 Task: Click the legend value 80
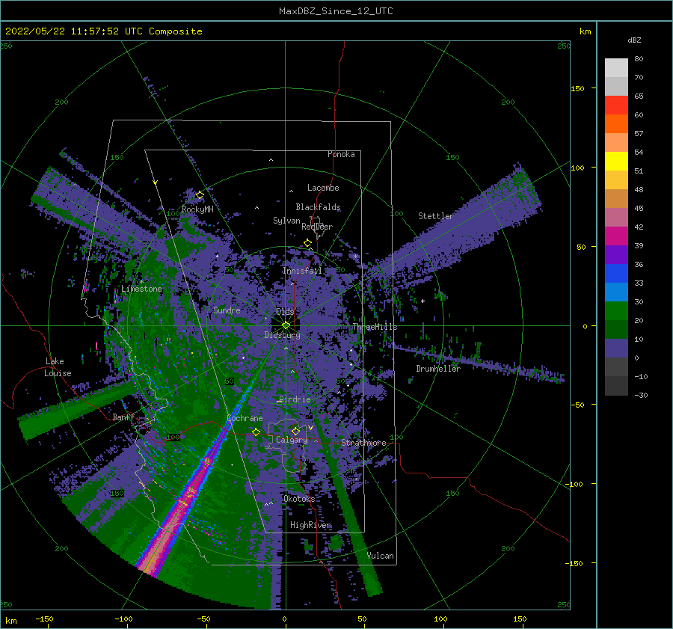pos(639,59)
